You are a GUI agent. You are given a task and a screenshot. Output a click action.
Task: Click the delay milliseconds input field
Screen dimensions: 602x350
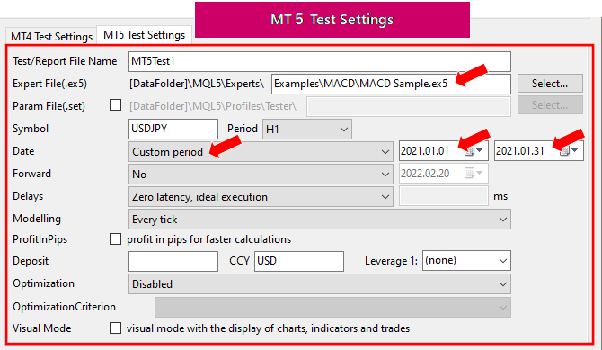tap(444, 196)
